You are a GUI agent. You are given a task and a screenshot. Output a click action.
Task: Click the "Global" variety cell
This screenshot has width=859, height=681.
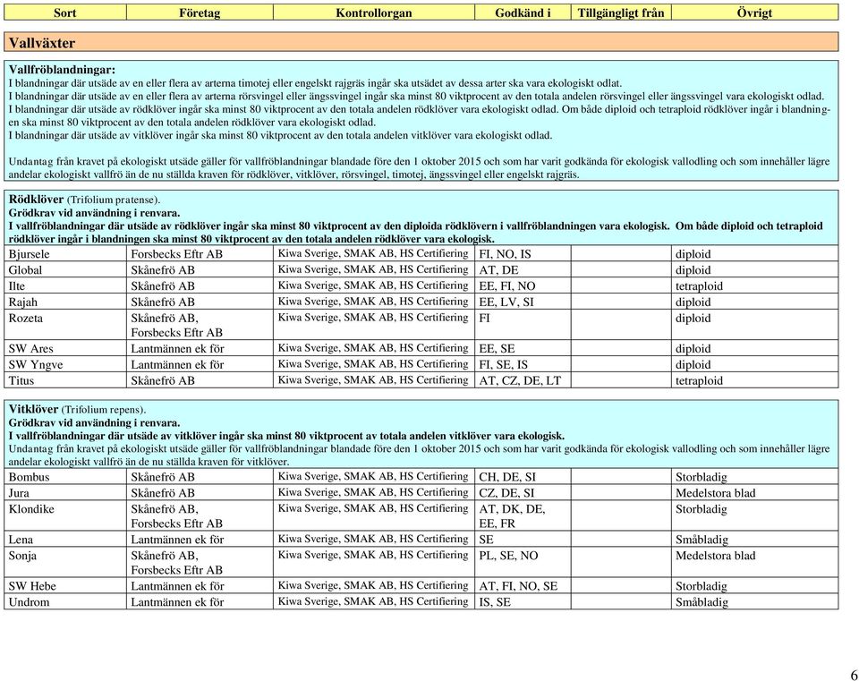click(65, 269)
